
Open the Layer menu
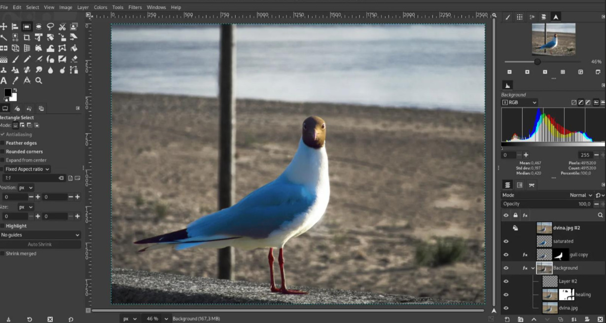click(x=83, y=7)
